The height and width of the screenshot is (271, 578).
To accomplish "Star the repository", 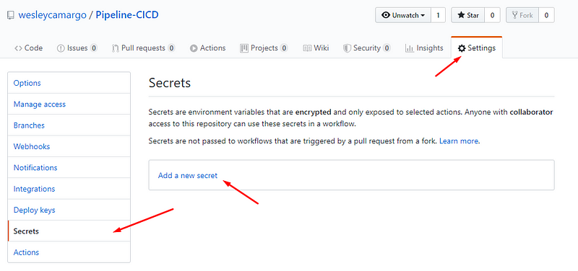I will (x=467, y=15).
